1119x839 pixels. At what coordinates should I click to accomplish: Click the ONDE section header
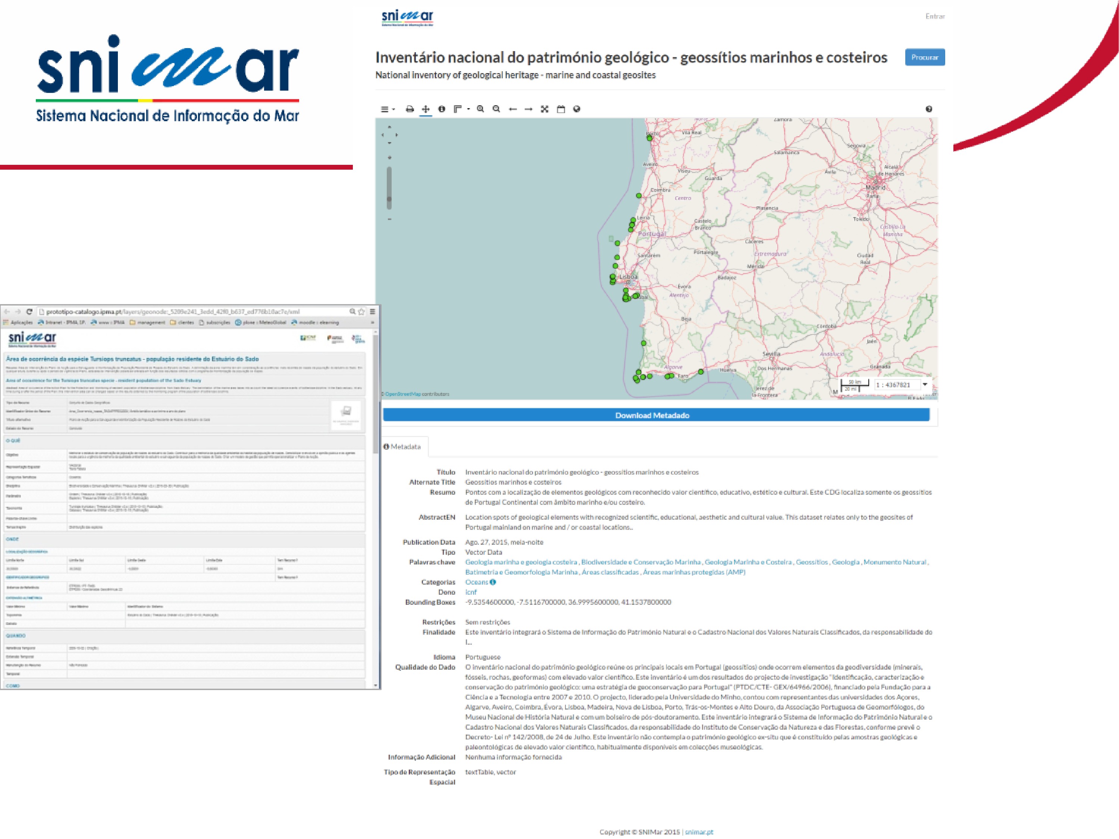184,539
